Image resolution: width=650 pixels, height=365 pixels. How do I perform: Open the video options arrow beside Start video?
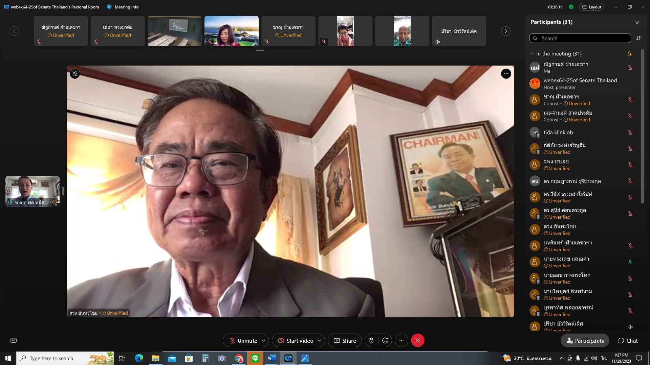(x=319, y=341)
